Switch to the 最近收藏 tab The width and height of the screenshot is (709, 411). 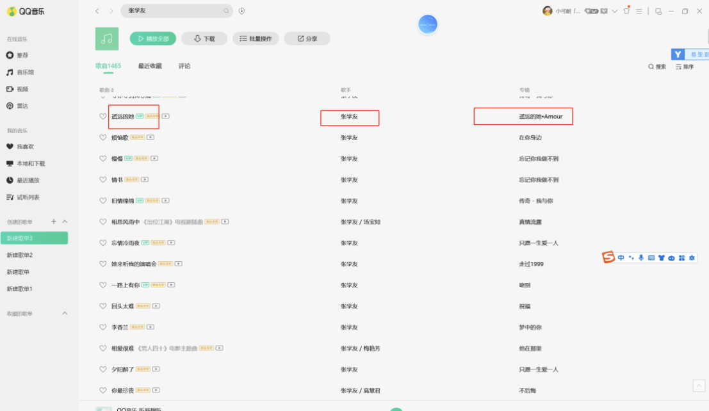point(150,66)
